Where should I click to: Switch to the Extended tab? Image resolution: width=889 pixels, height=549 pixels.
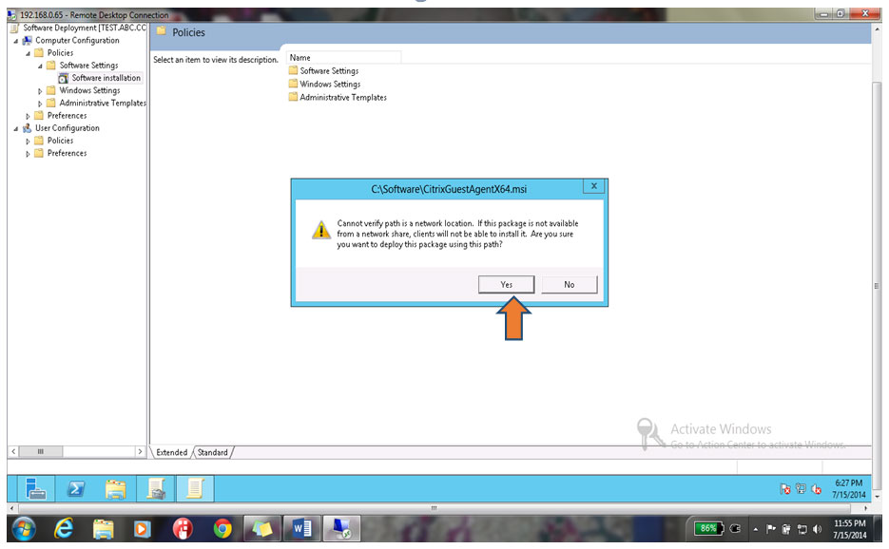click(171, 452)
